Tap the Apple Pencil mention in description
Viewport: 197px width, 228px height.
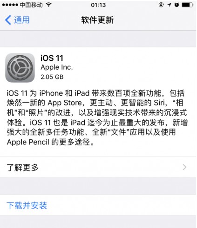click(28, 142)
